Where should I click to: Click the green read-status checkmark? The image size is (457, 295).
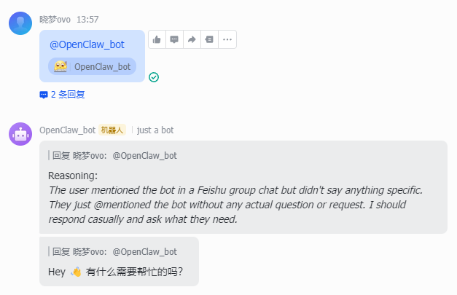point(154,77)
